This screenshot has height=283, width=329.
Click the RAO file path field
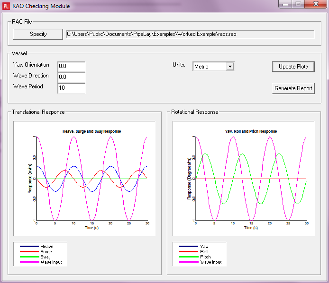pos(190,34)
